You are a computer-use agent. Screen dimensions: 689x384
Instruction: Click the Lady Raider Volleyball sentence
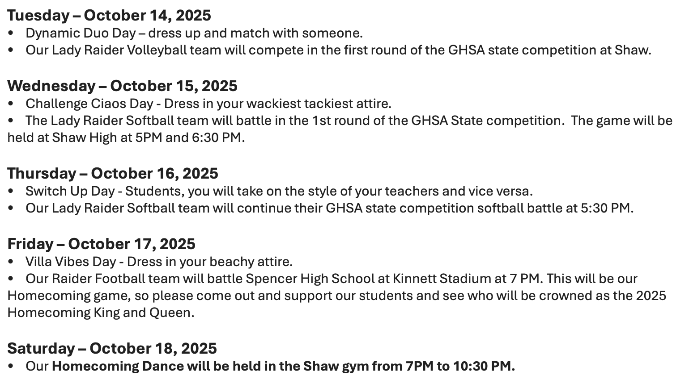[x=338, y=50]
